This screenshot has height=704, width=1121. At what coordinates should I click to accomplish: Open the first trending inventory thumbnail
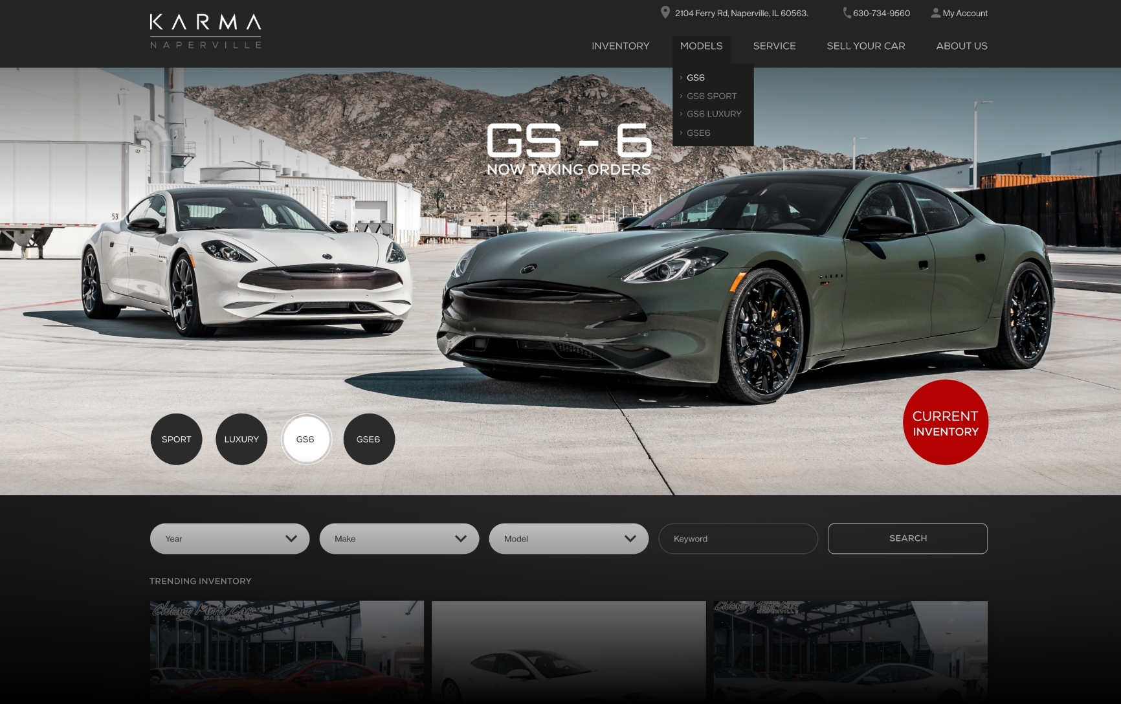287,652
